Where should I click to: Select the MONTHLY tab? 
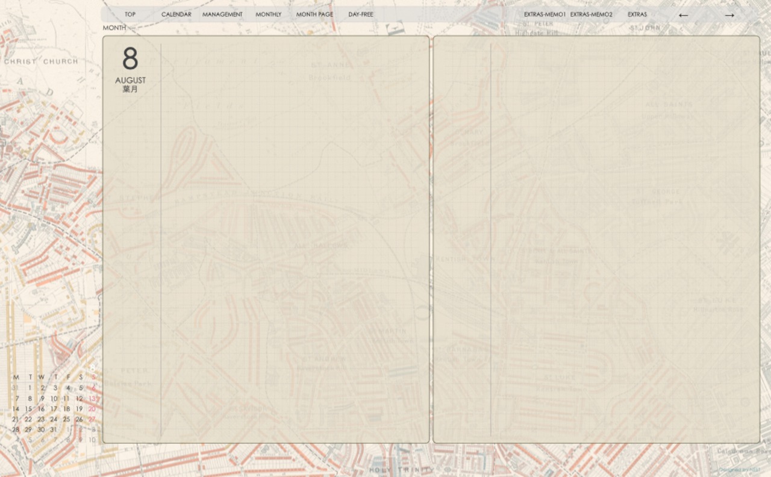(268, 14)
